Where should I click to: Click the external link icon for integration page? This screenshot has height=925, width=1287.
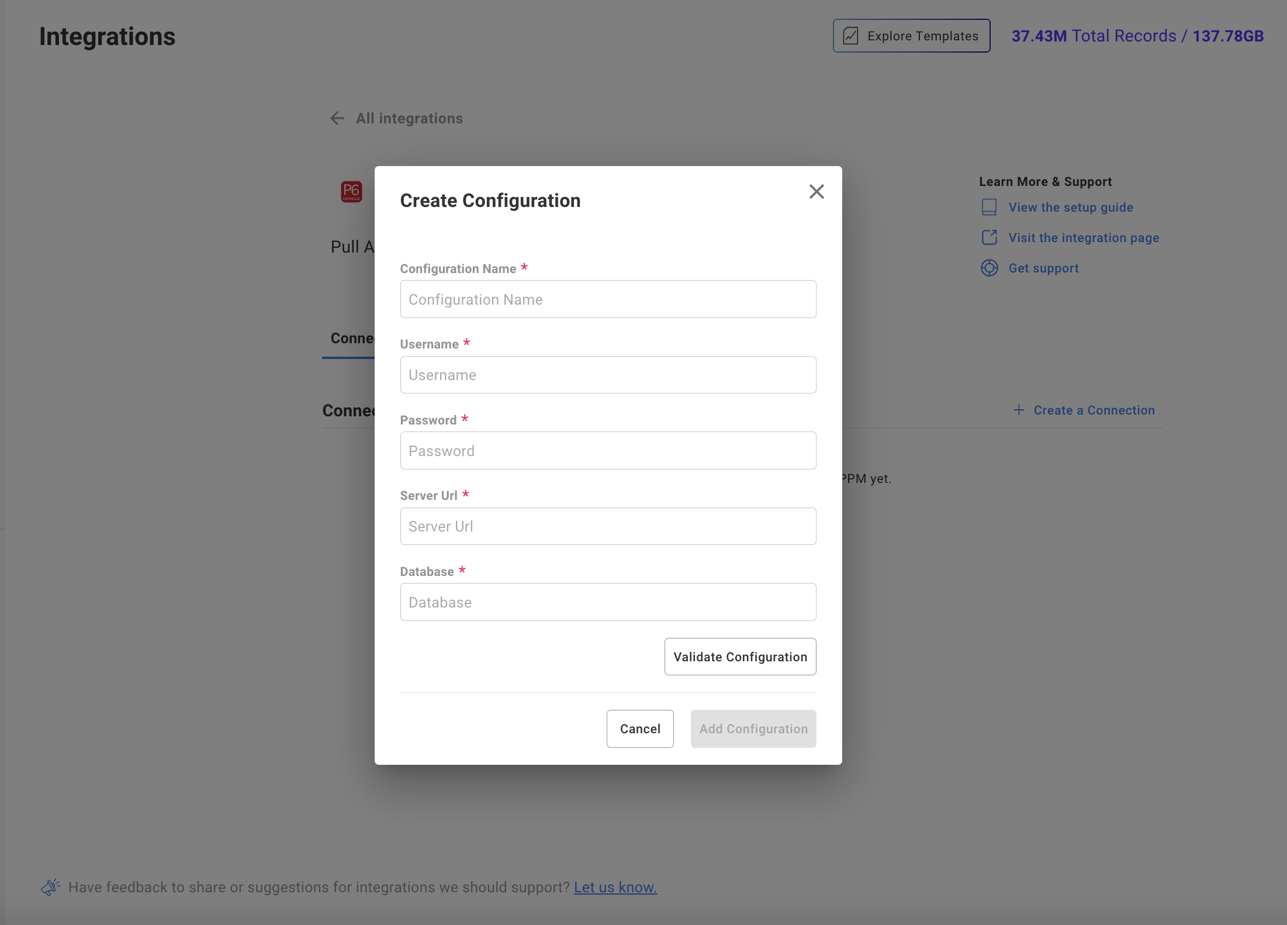[x=989, y=238]
